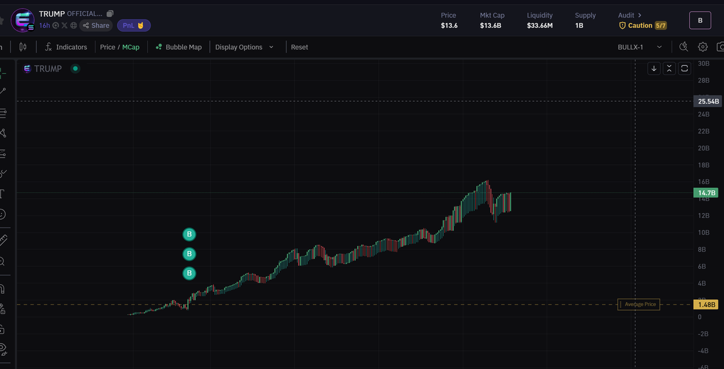
Task: Click the TRUMP OFFICIAL token name
Action: tap(71, 14)
